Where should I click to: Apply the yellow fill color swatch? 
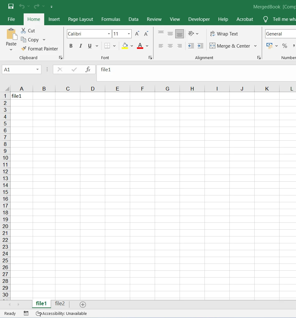coord(125,46)
